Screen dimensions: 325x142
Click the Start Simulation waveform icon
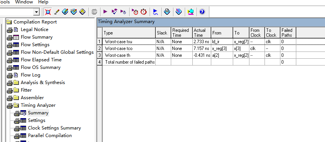[155, 12]
